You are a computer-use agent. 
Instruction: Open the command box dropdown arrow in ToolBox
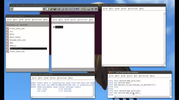(x=44, y=9)
